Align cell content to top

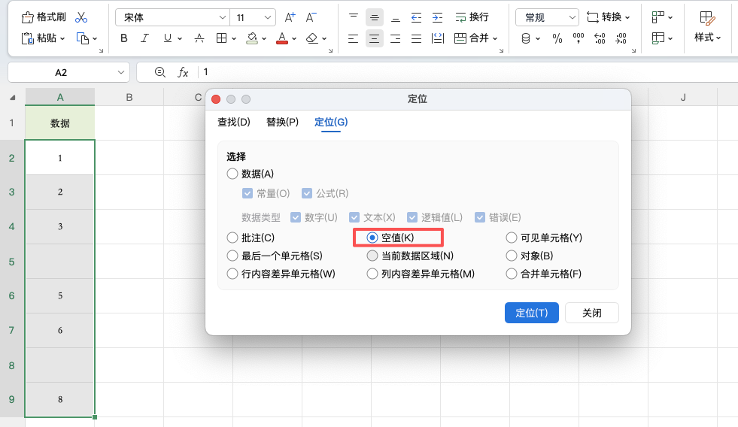tap(353, 17)
